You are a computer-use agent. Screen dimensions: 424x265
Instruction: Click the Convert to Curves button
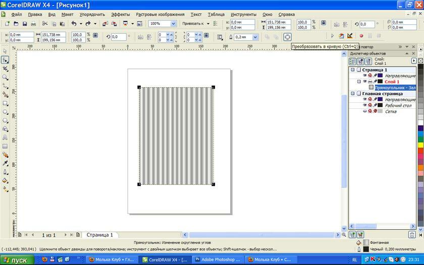click(x=287, y=37)
